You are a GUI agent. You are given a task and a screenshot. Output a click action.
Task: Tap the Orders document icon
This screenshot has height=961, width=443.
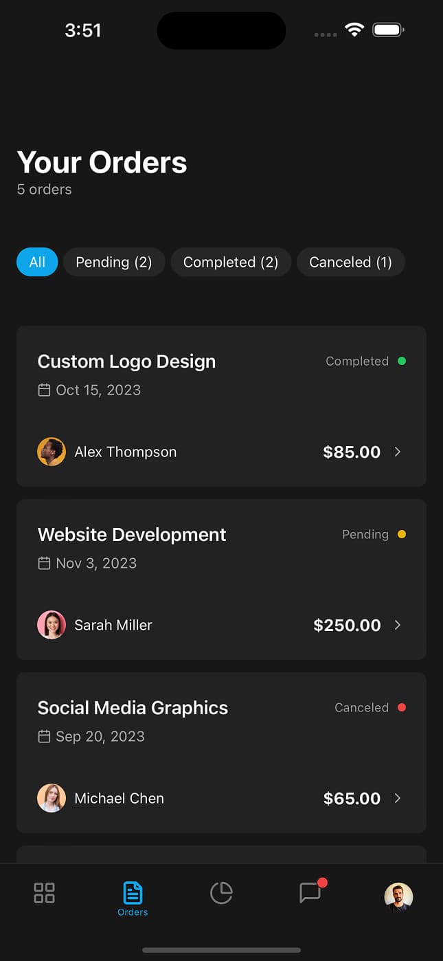tap(133, 894)
